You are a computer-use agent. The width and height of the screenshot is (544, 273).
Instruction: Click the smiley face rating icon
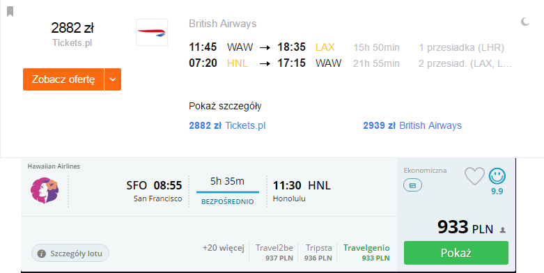497,176
